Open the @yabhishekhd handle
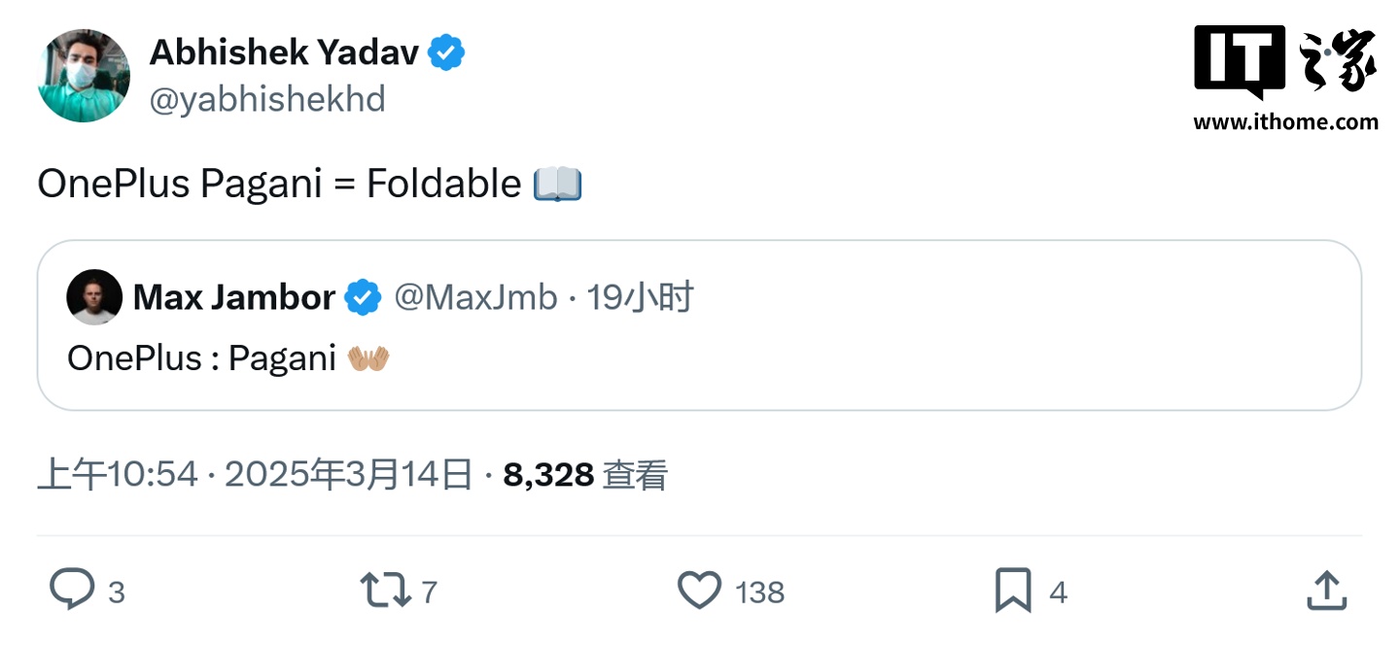The image size is (1400, 645). click(x=267, y=99)
